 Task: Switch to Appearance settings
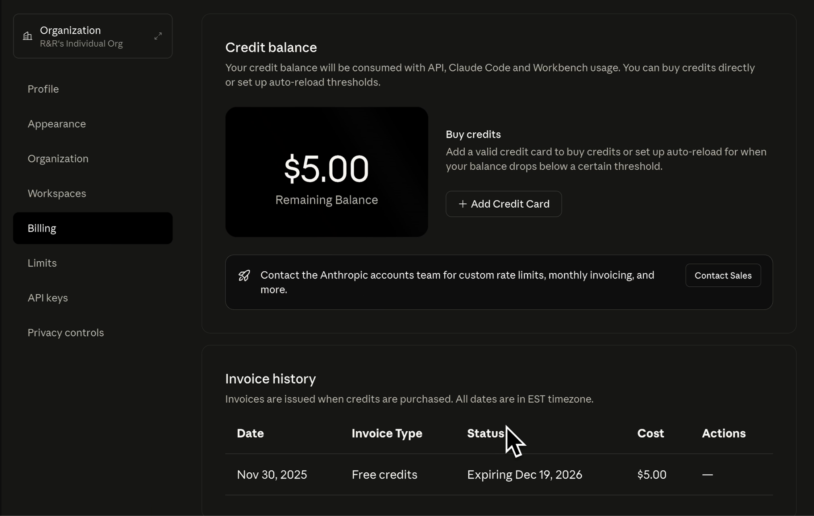pyautogui.click(x=57, y=124)
